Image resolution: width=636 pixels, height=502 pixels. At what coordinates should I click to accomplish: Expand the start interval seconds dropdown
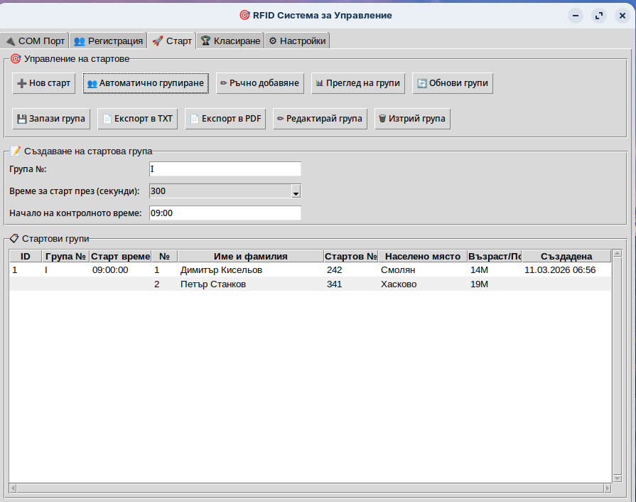click(x=296, y=191)
